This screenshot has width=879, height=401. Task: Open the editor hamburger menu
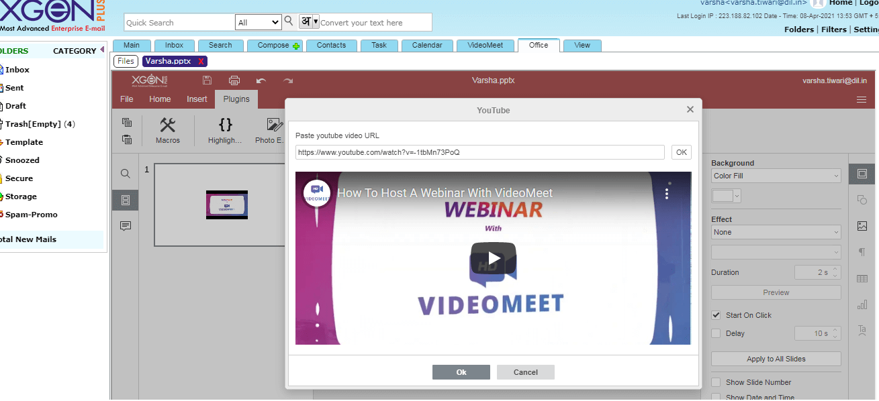click(x=862, y=99)
